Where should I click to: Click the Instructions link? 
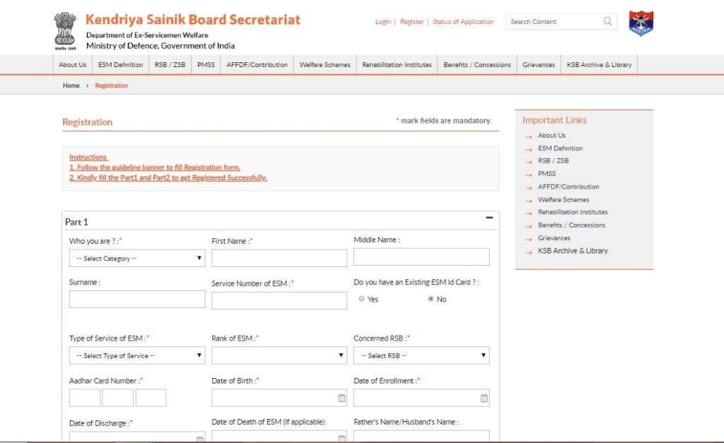pyautogui.click(x=88, y=157)
